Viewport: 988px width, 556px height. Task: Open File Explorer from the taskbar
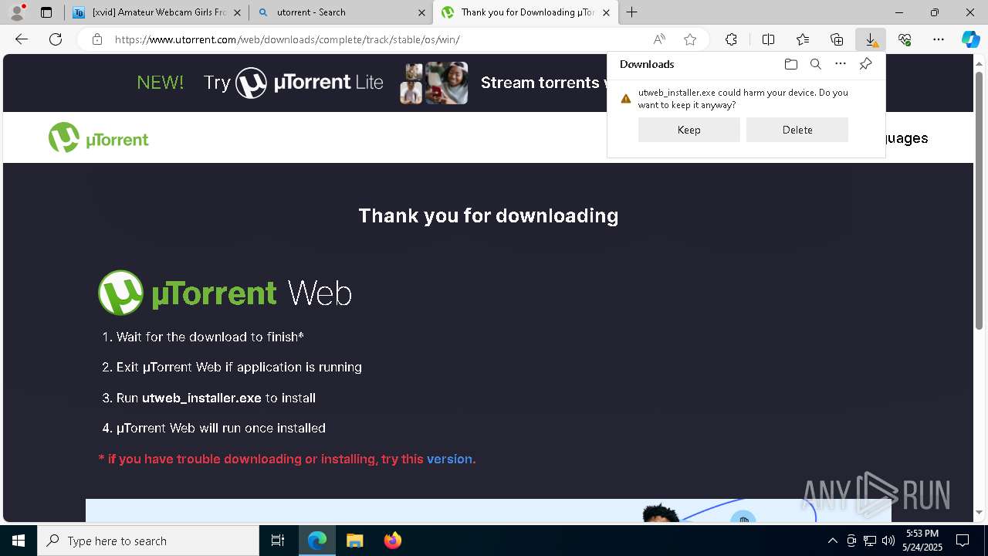pos(354,541)
